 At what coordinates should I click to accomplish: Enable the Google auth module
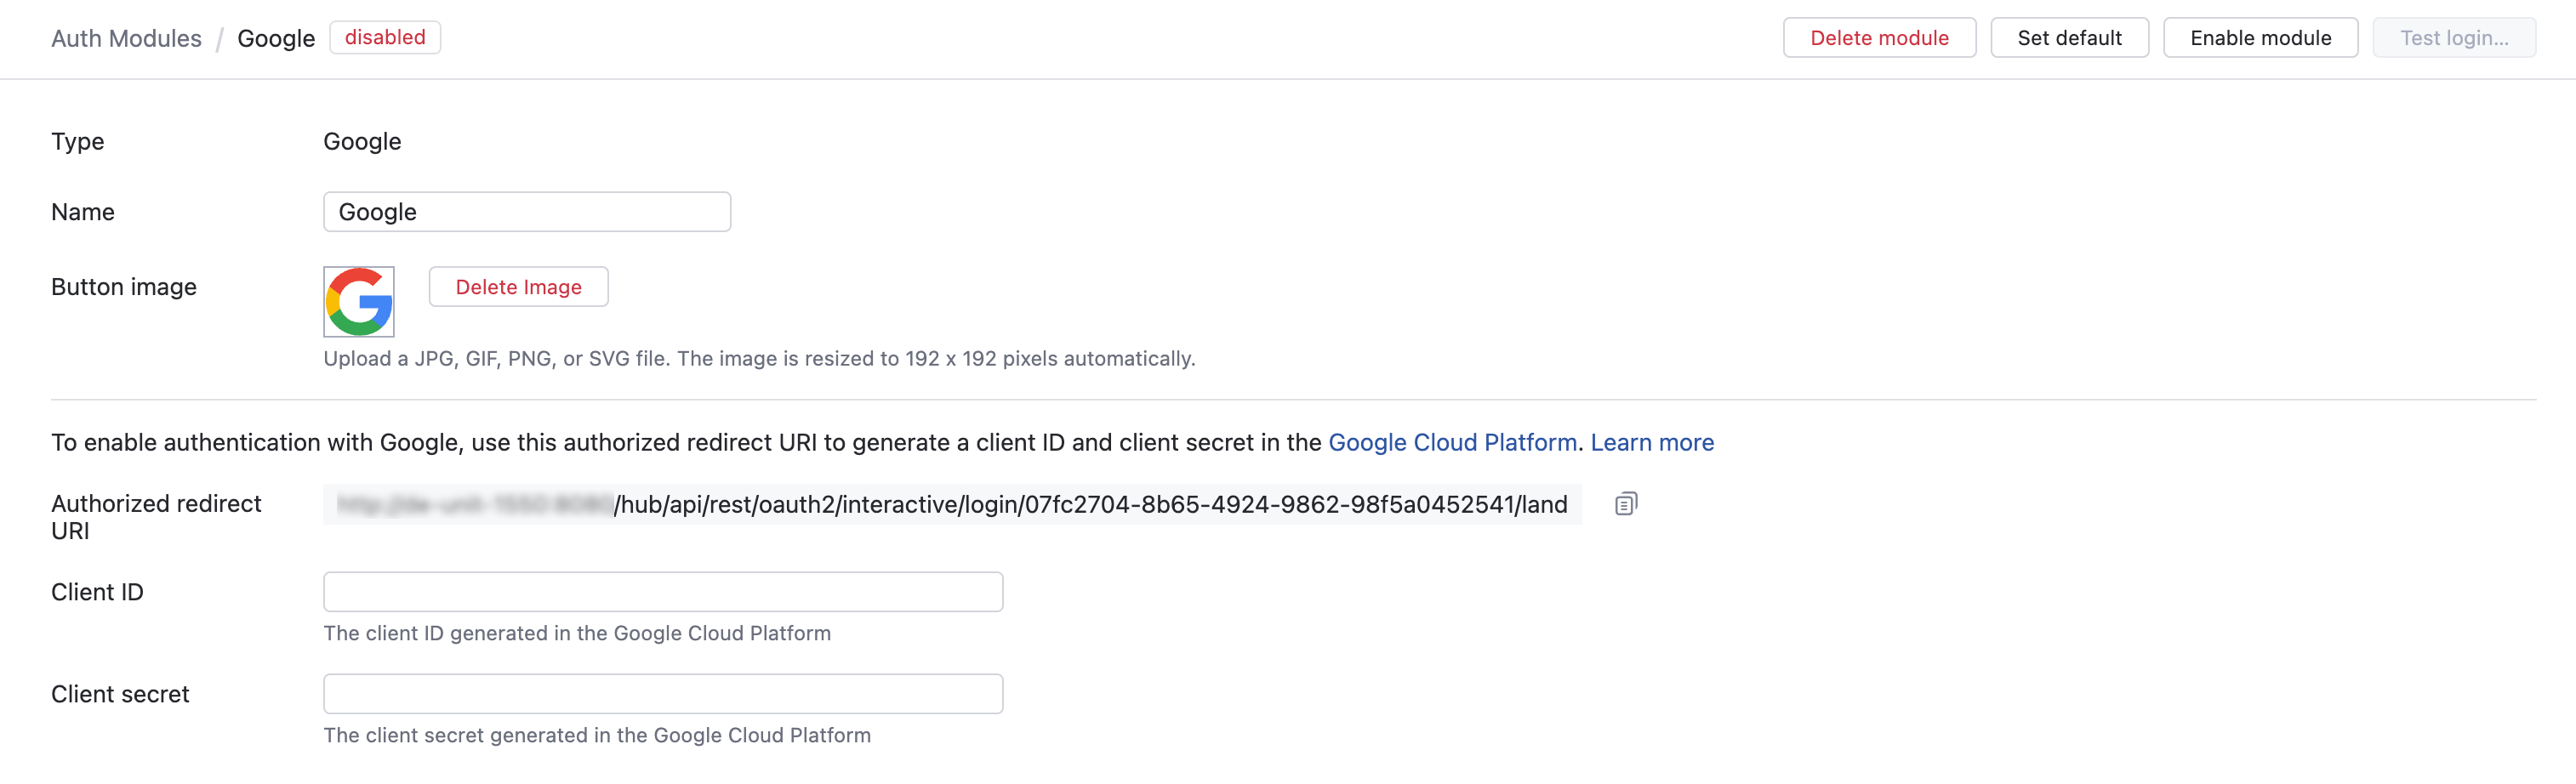click(2259, 38)
